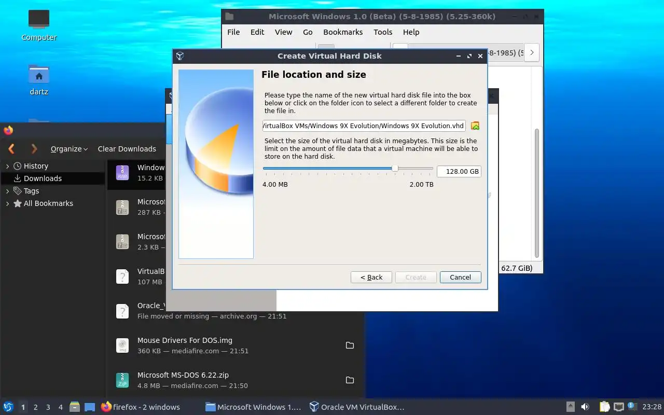Viewport: 664px width, 415px height.
Task: Select Tags in the Library sidebar
Action: pyautogui.click(x=52, y=191)
